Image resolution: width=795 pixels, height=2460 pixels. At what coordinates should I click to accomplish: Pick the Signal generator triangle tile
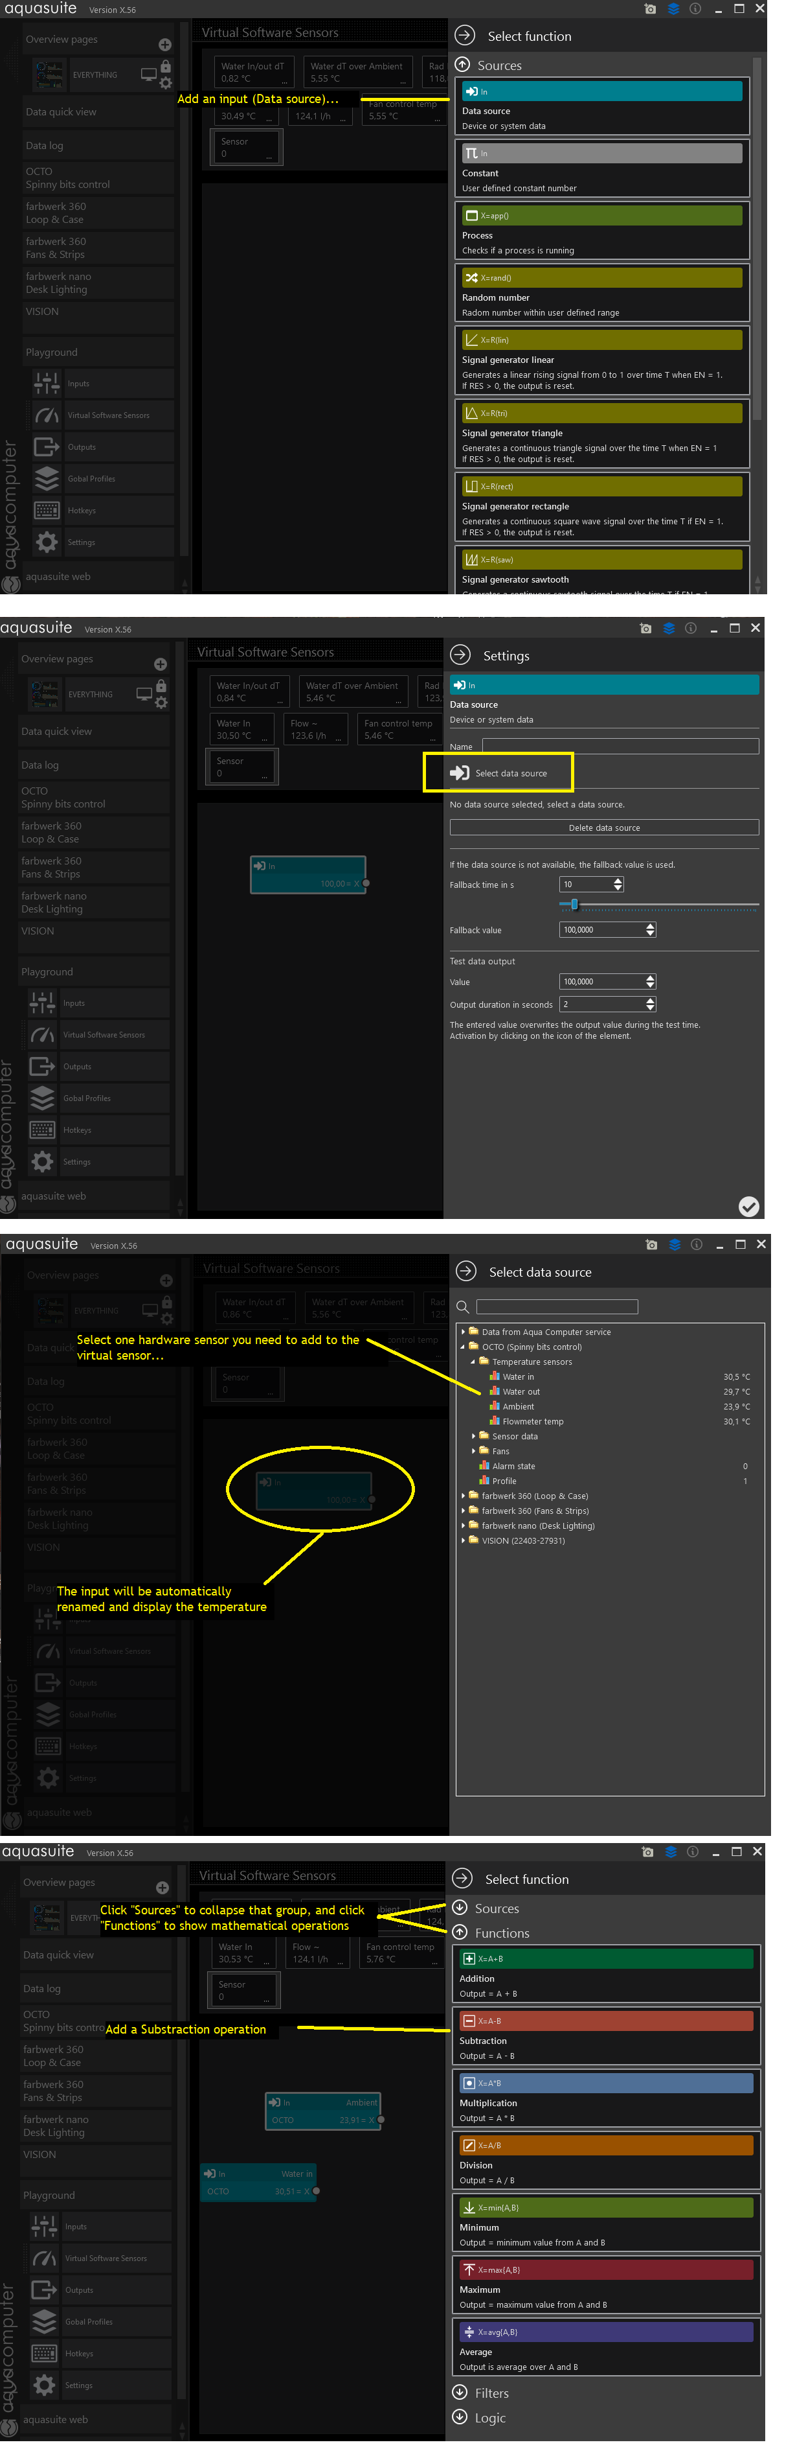(x=602, y=434)
